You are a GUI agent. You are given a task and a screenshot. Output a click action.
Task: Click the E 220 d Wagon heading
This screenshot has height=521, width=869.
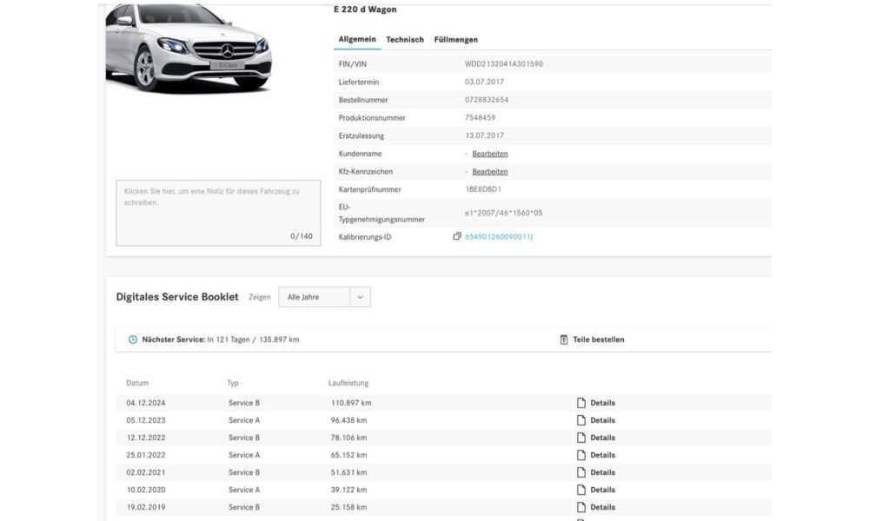pos(365,10)
